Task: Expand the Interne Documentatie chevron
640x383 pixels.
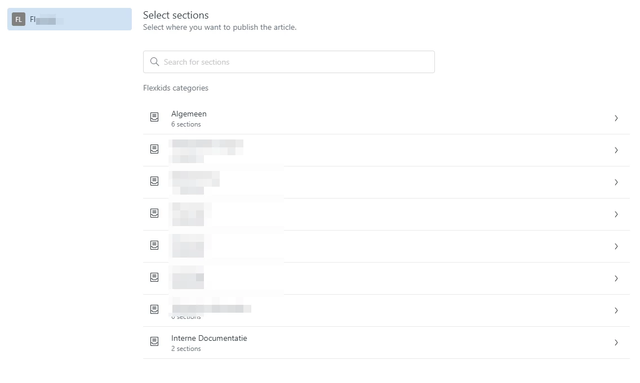Action: coord(616,343)
